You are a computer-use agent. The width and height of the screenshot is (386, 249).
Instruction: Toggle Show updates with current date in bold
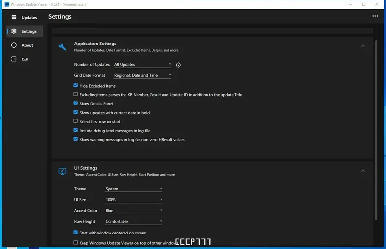tap(76, 112)
